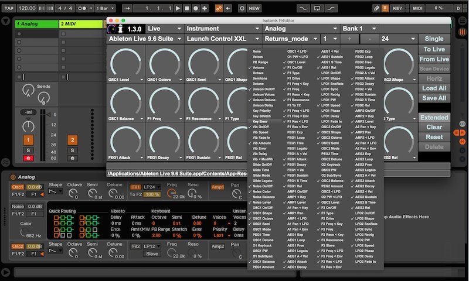This screenshot has width=469, height=281.
Task: Open the Analog device dropdown
Action: [x=301, y=29]
